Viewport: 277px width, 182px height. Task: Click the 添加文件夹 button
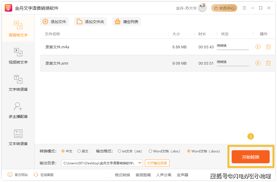coord(90,21)
